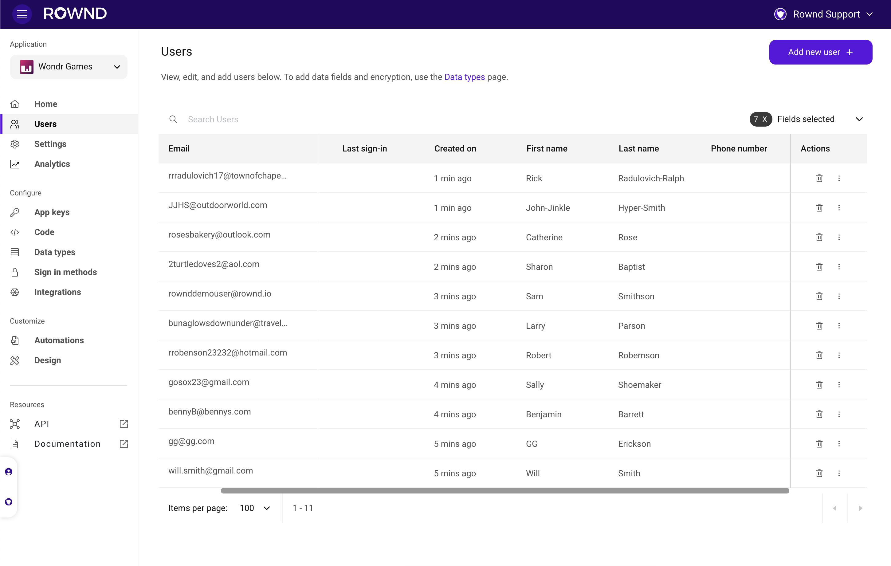Viewport: 891px width, 566px height.
Task: Click the search magnifier icon
Action: [173, 119]
